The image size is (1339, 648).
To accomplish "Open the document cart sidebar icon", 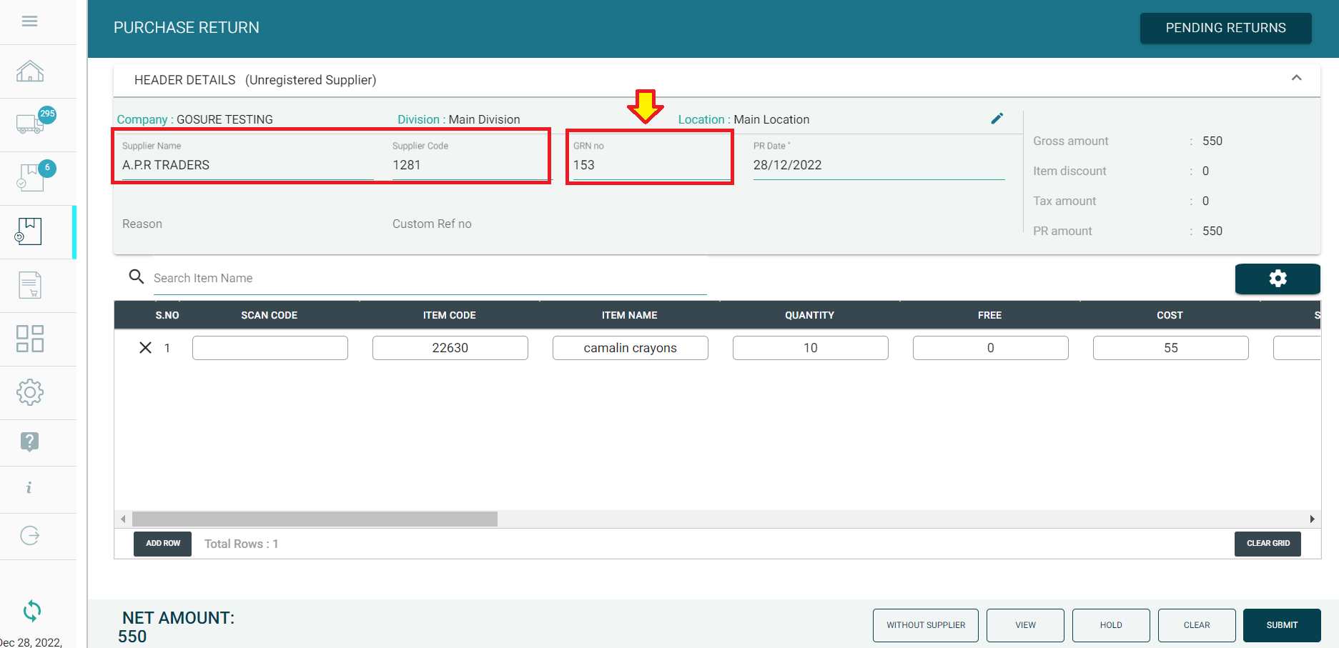I will [x=30, y=285].
